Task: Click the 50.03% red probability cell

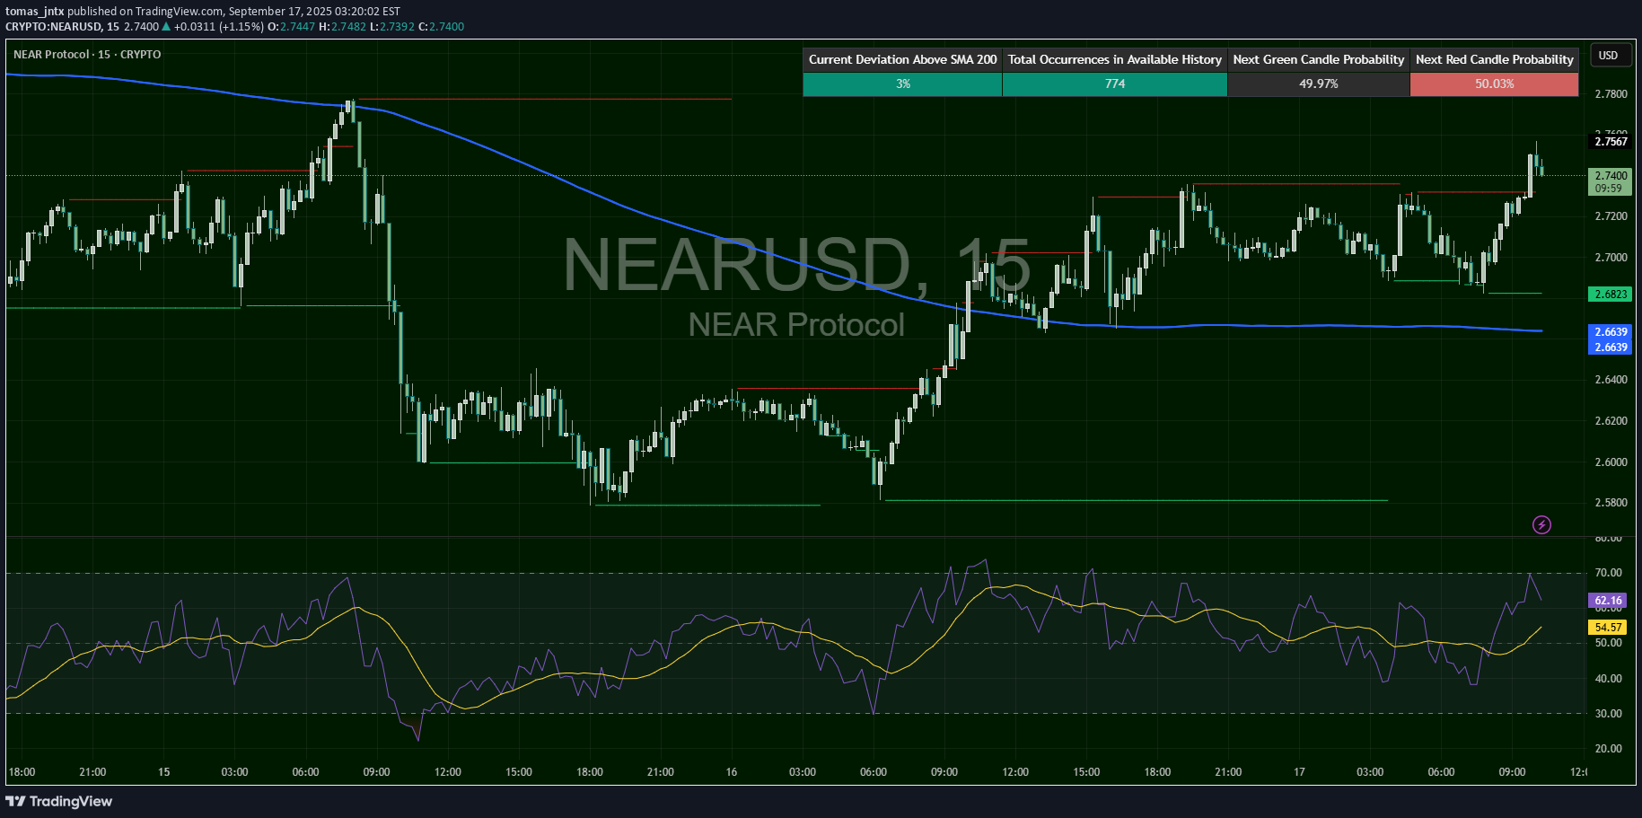Action: click(x=1494, y=84)
